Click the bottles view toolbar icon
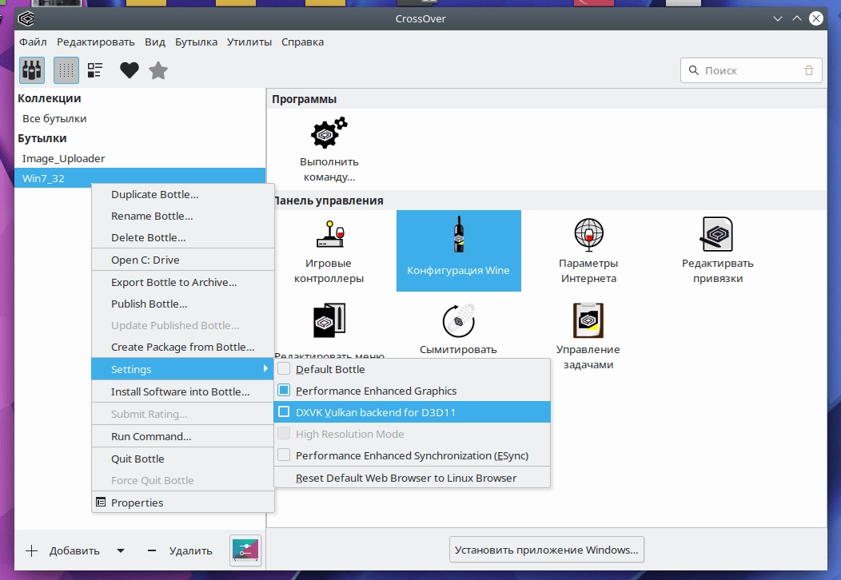 (x=32, y=70)
